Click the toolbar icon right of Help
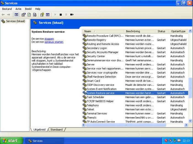 [48, 15]
